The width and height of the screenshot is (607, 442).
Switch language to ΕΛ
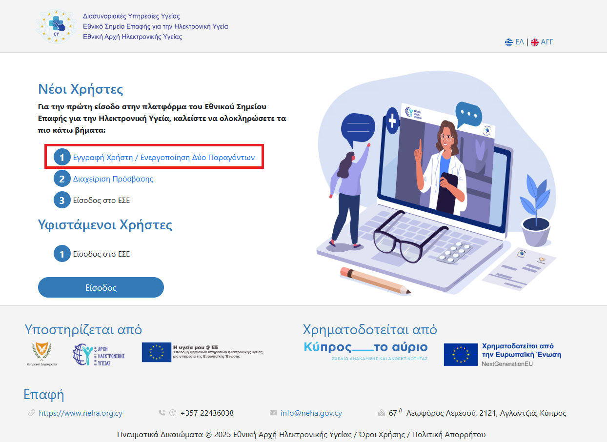[x=520, y=42]
